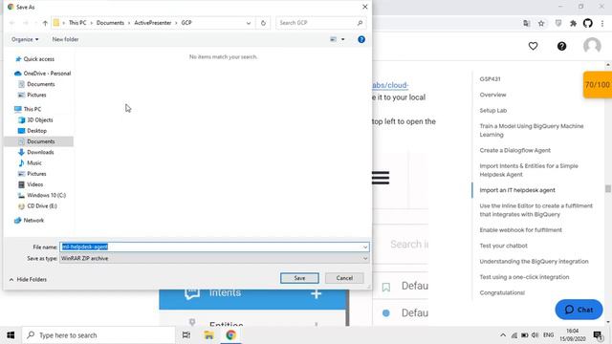This screenshot has height=344, width=612.
Task: Focus the File name field
Action: [x=214, y=247]
